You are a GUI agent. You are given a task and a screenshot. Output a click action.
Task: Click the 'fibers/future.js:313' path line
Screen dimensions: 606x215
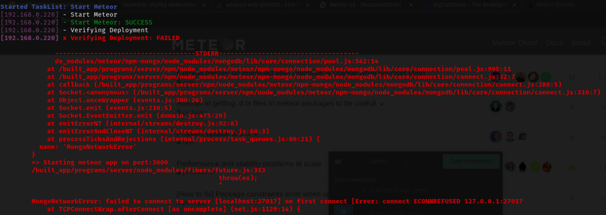pos(148,170)
